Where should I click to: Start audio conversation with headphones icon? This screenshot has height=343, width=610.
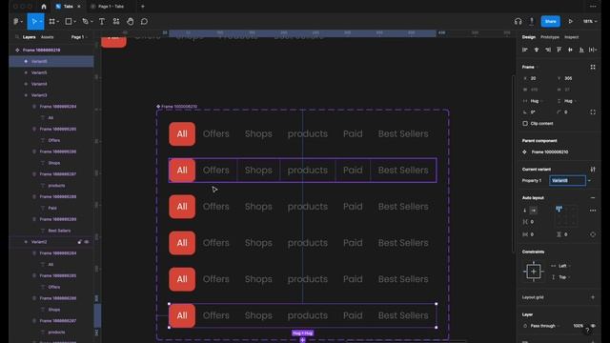(518, 21)
